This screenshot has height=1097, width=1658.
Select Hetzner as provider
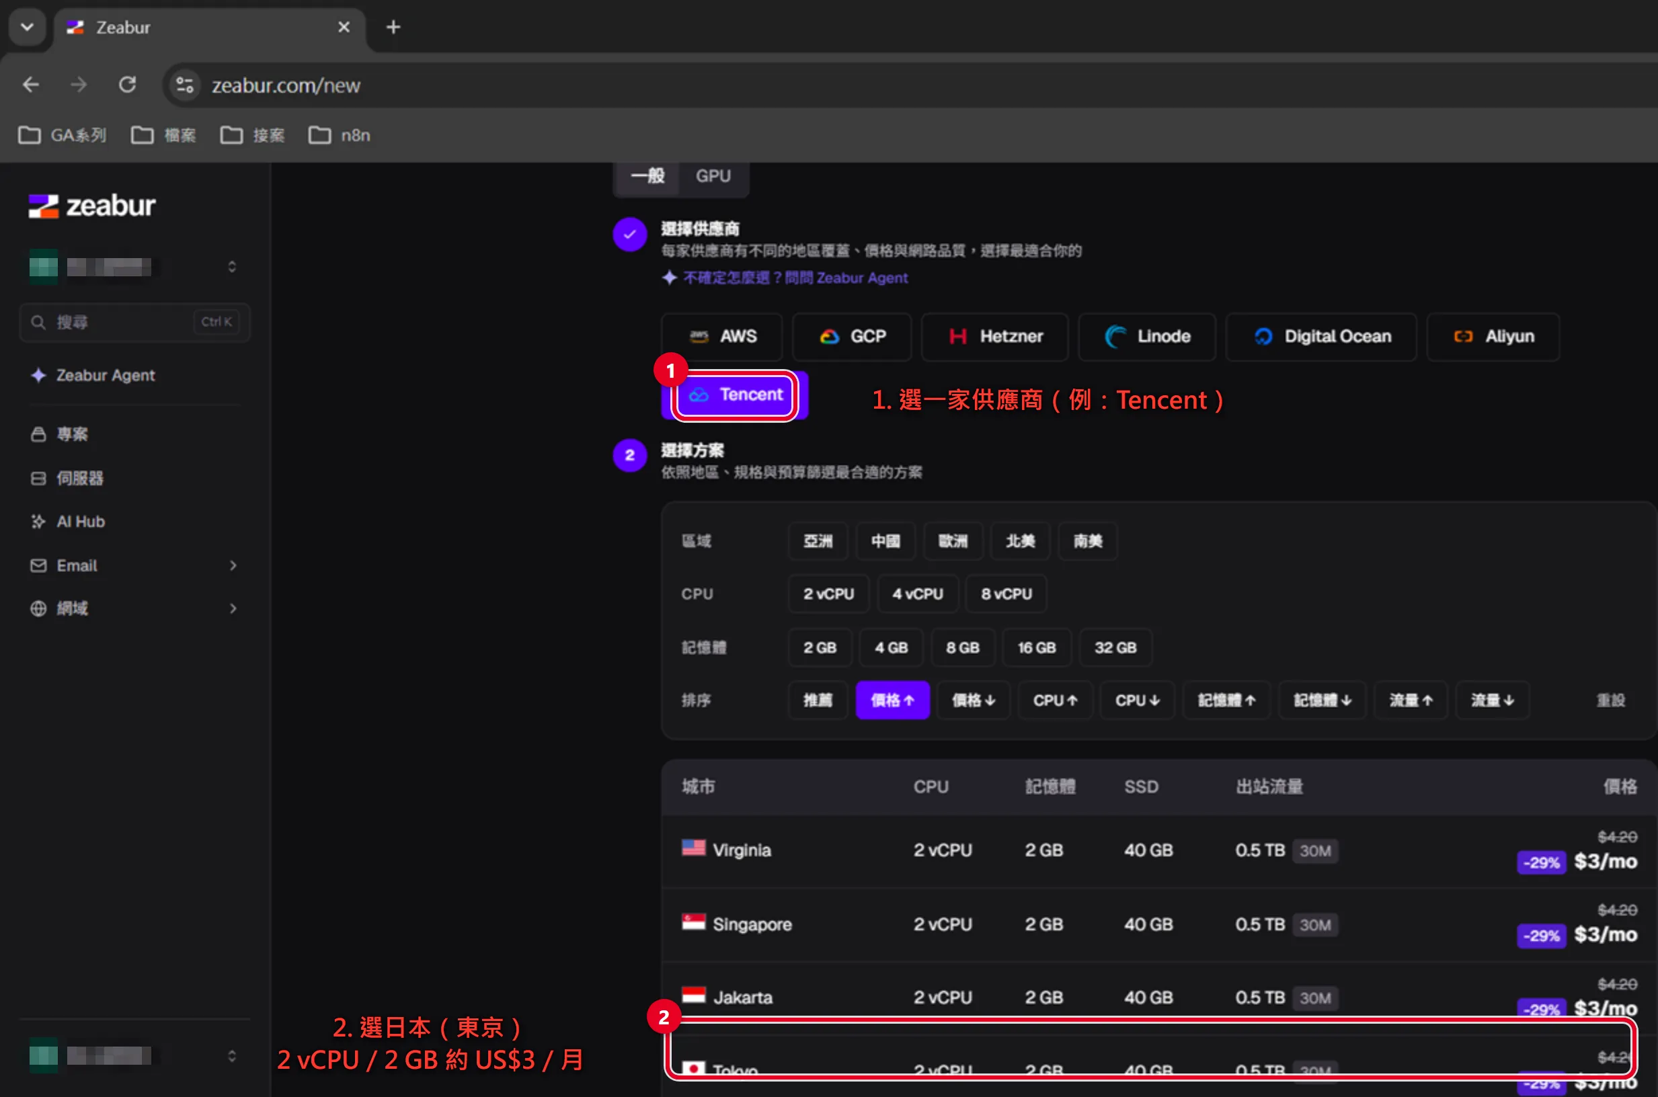[x=994, y=337]
